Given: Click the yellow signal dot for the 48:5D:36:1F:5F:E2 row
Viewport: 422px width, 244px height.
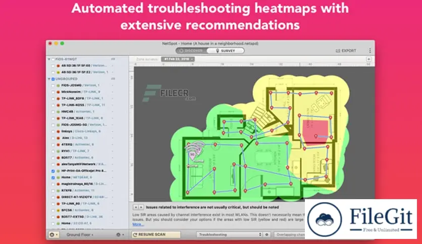Looking at the screenshot, I should coord(58,72).
